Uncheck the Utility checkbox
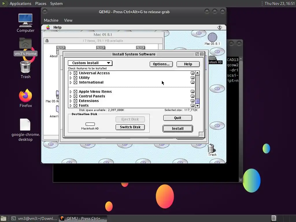The image size is (296, 222). pyautogui.click(x=75, y=78)
